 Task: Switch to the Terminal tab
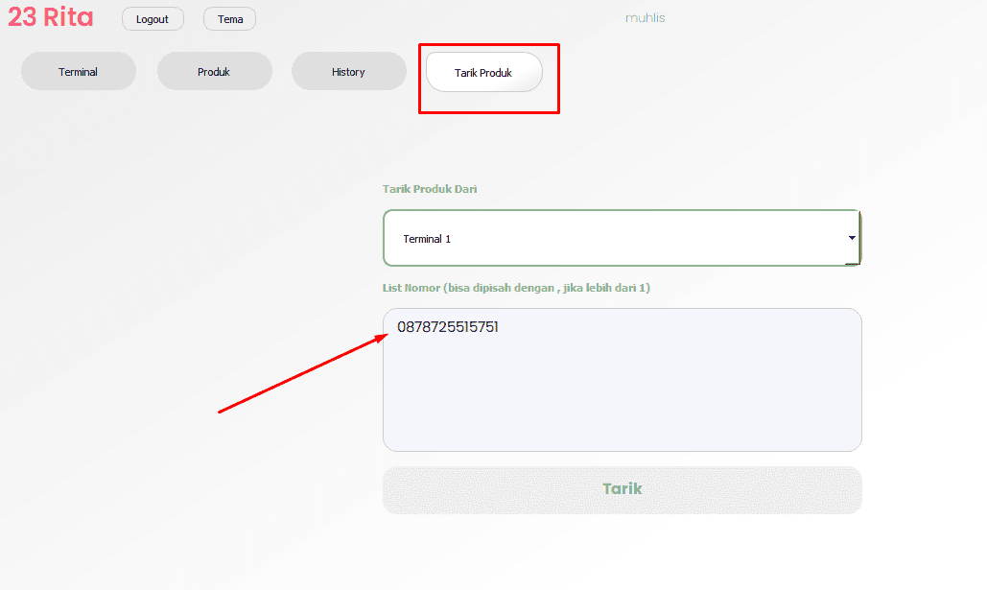tap(78, 72)
